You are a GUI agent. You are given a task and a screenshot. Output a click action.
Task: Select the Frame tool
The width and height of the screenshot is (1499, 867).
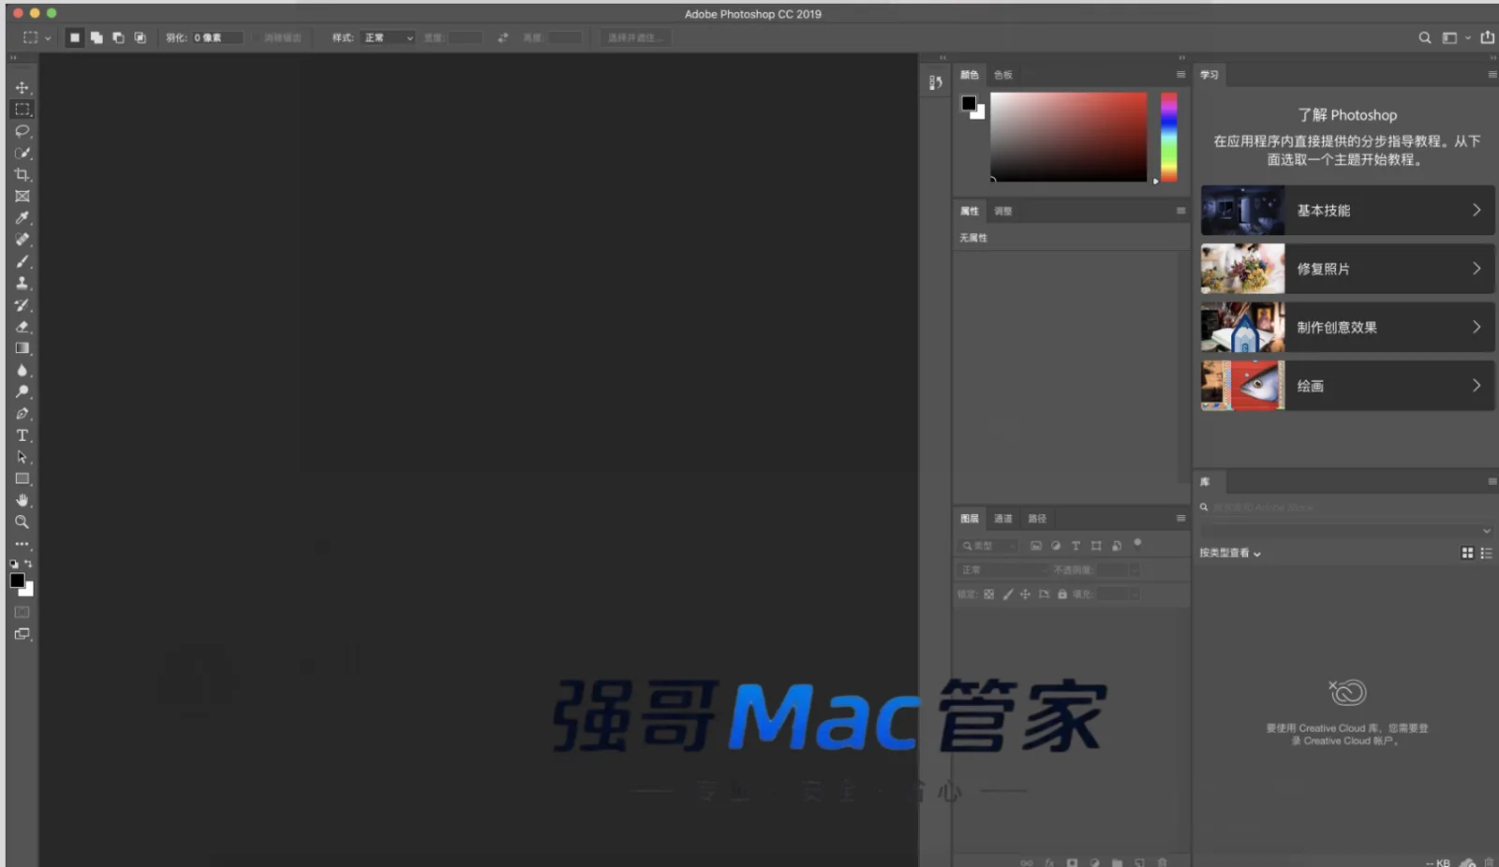tap(22, 196)
